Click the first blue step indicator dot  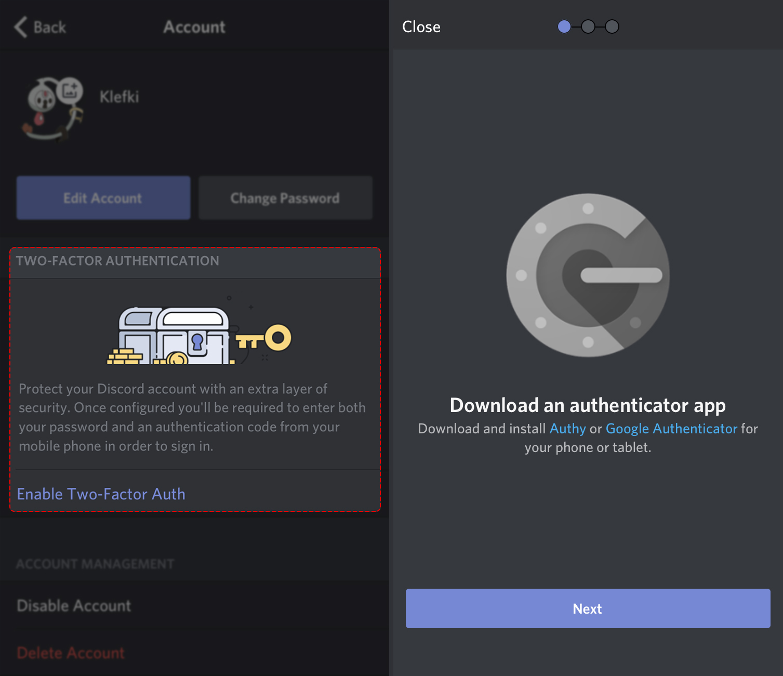pos(564,26)
